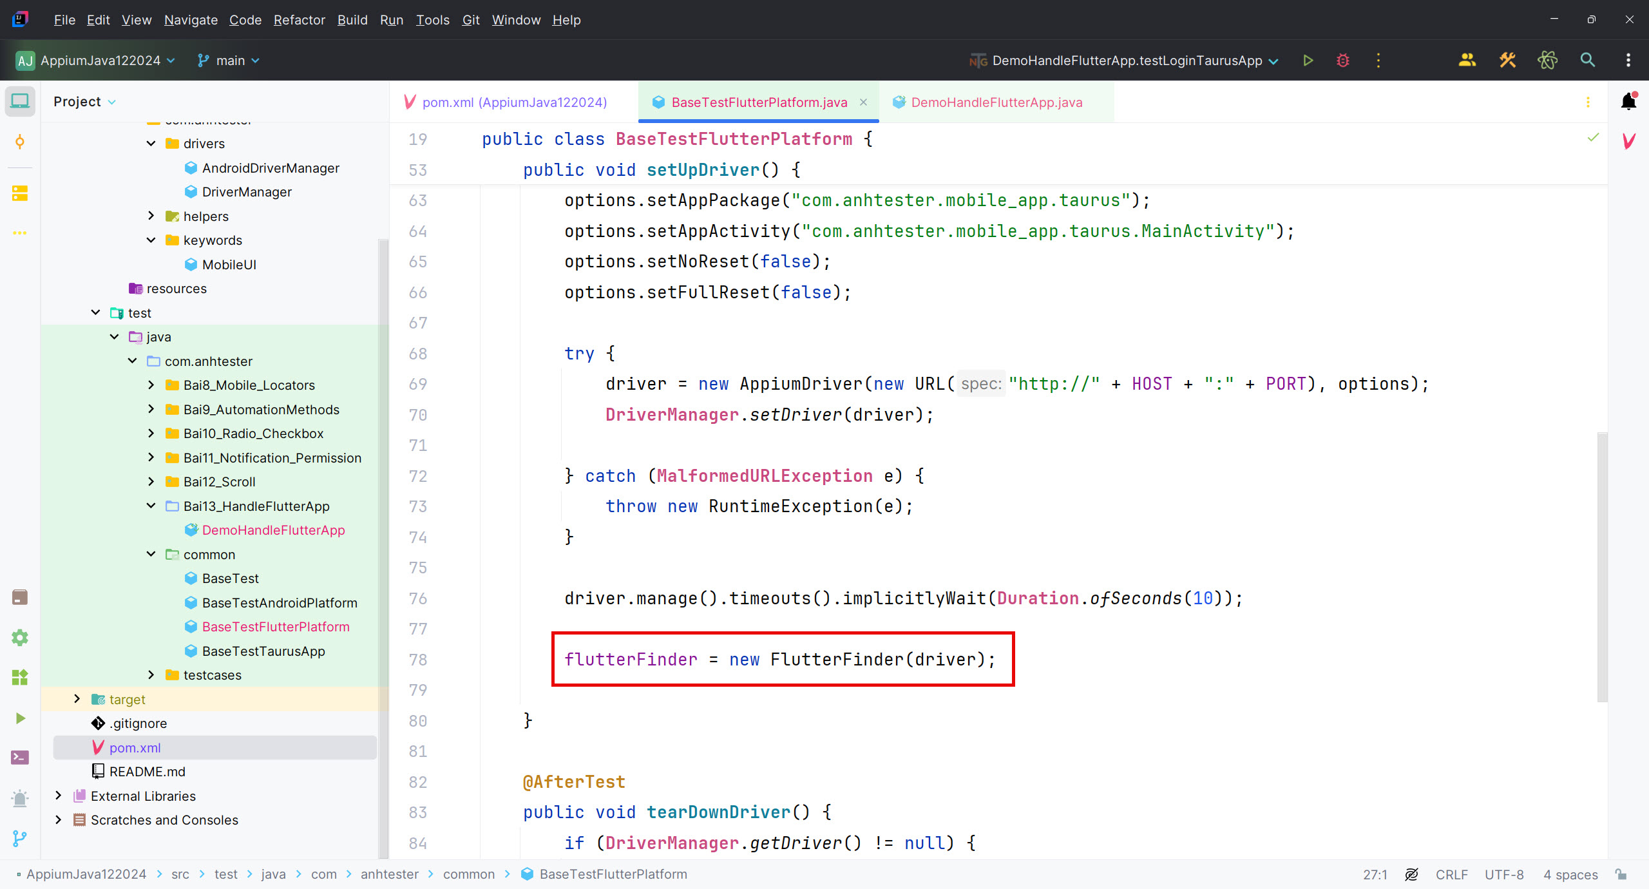Image resolution: width=1649 pixels, height=889 pixels.
Task: Open Bookmarks tool window icon
Action: [20, 597]
